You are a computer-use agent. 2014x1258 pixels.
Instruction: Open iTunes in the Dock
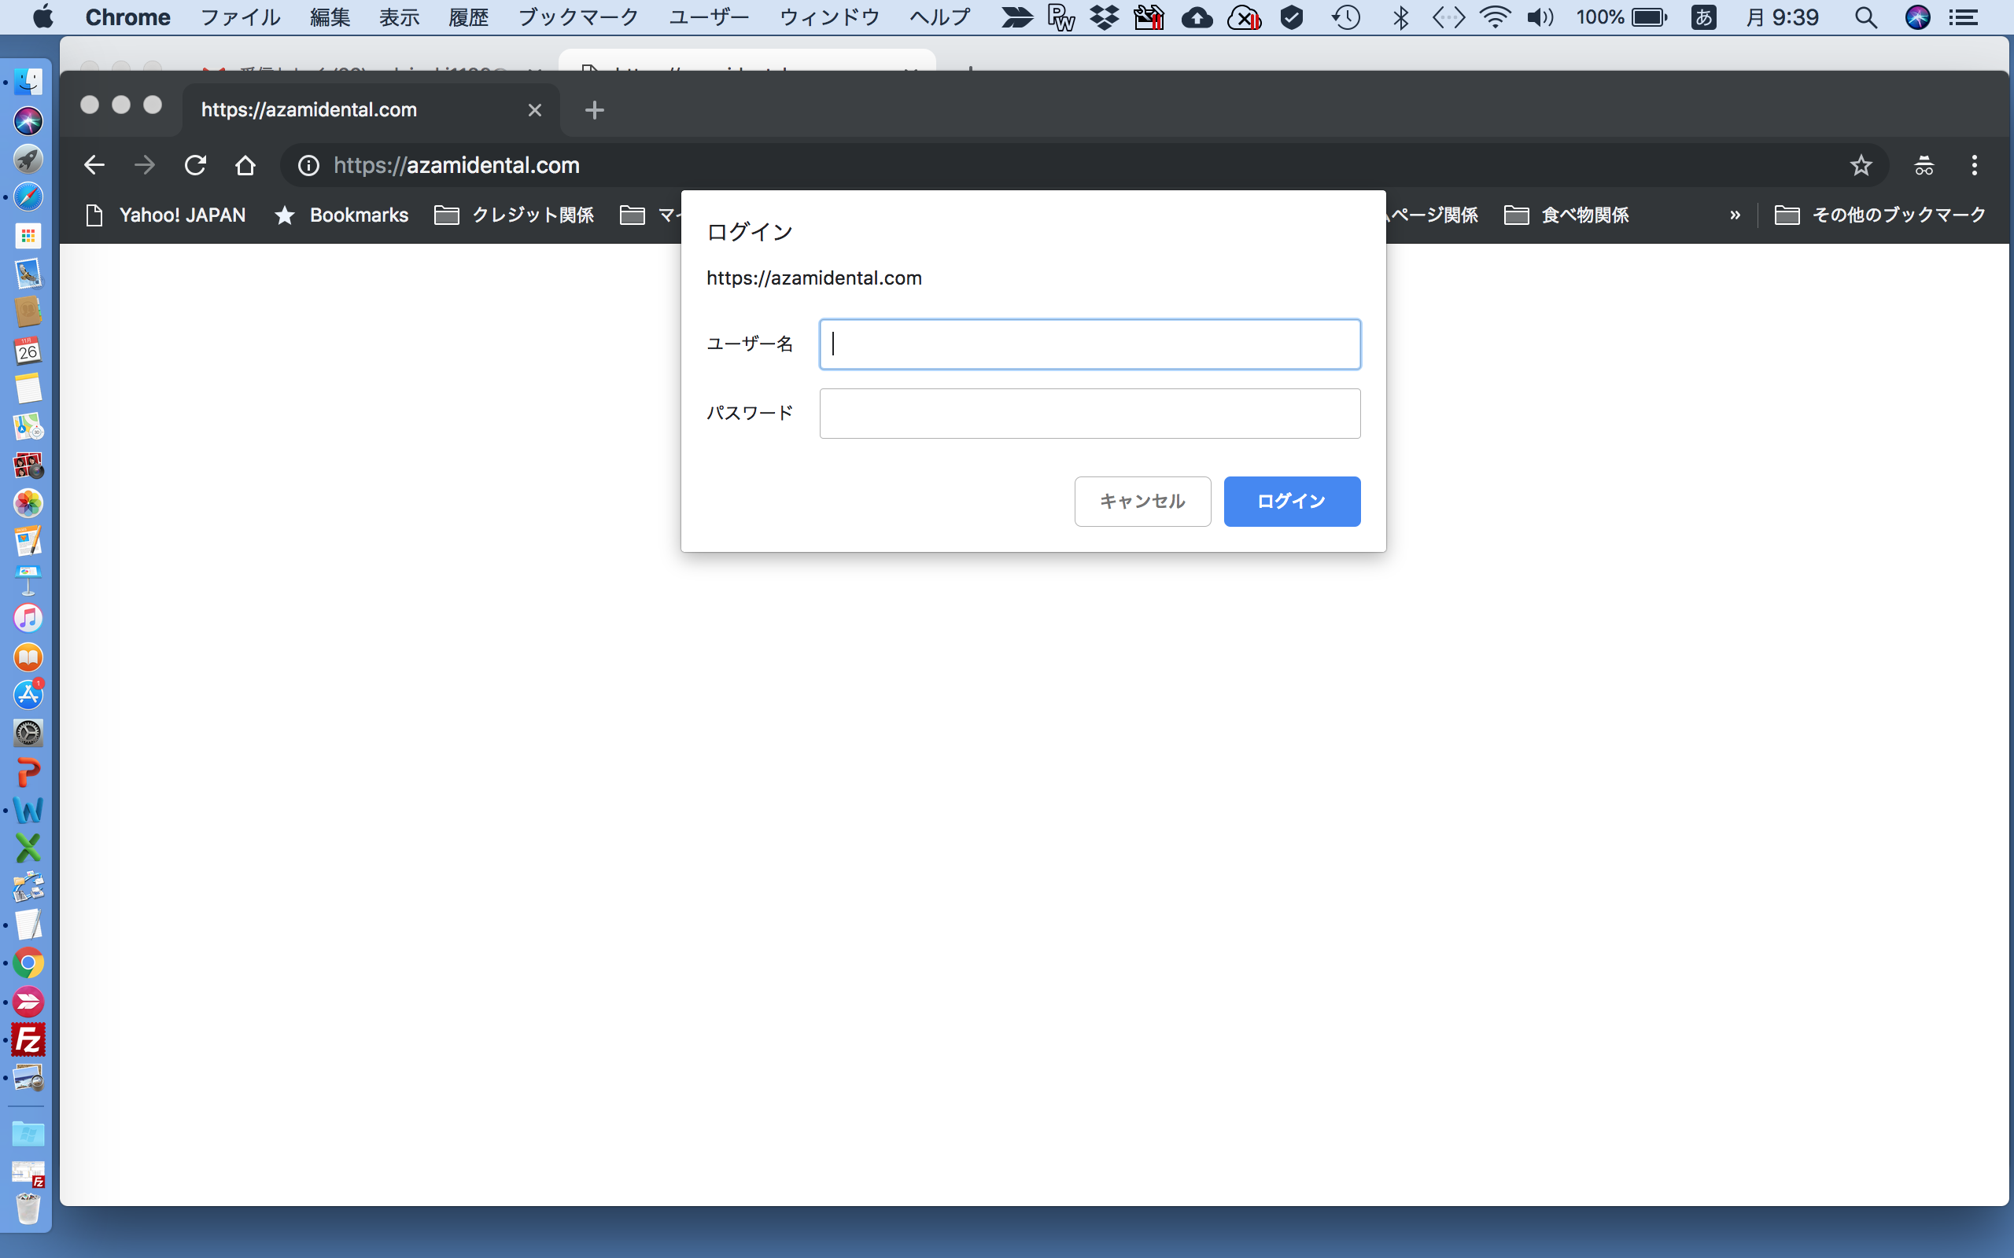pyautogui.click(x=28, y=618)
